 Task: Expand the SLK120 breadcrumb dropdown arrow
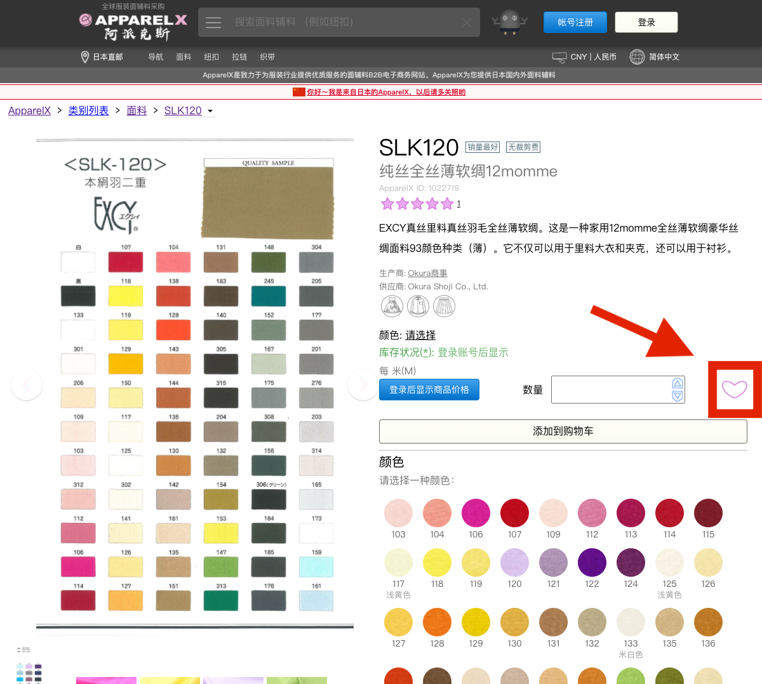tap(210, 111)
